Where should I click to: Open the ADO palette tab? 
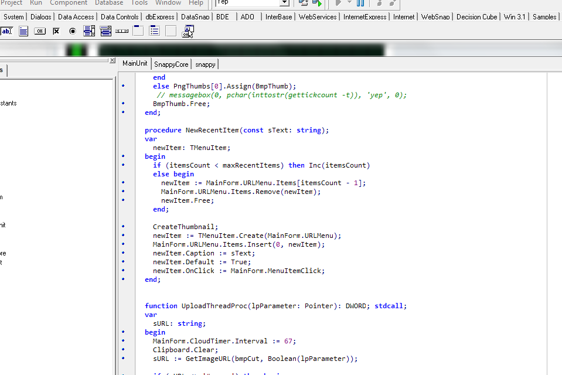pos(247,17)
